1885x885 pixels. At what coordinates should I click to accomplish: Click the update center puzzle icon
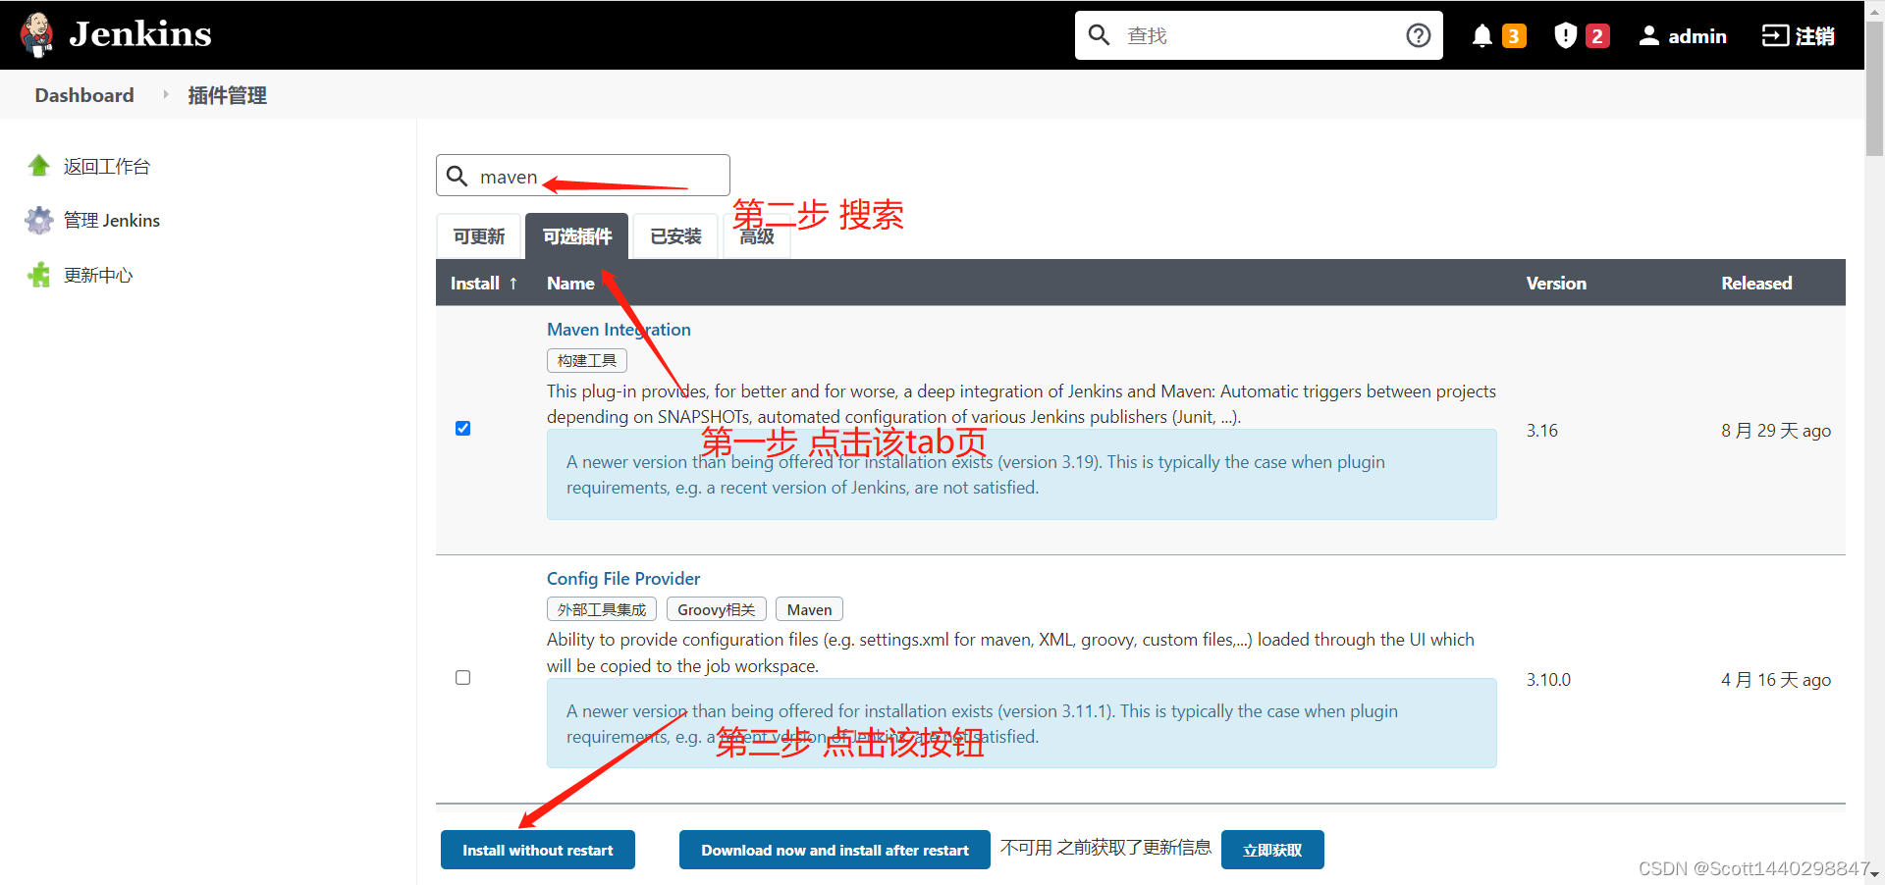coord(39,275)
